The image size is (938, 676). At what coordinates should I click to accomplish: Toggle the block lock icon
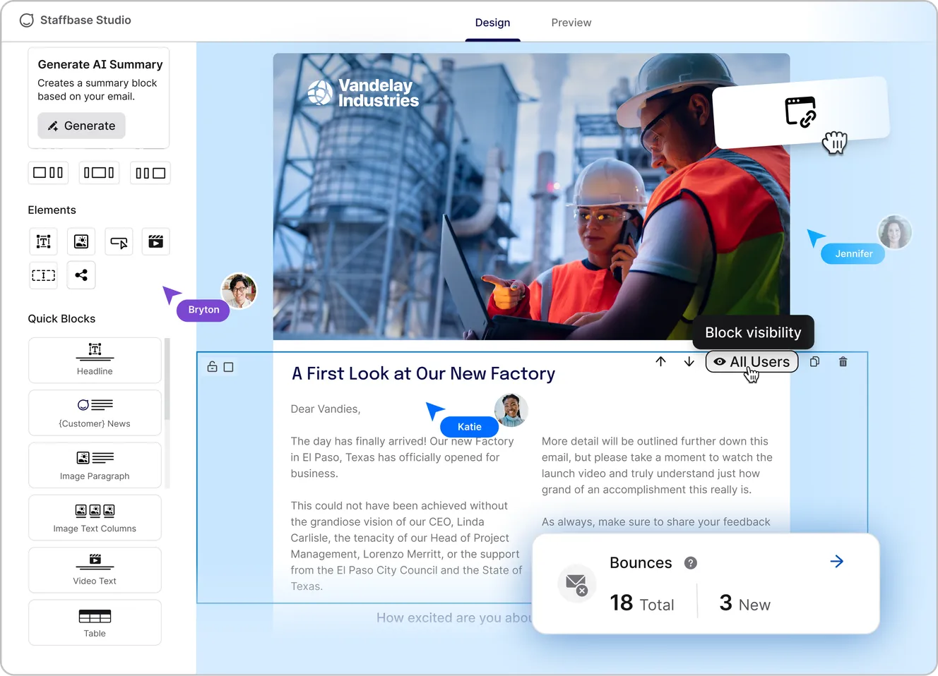click(212, 366)
